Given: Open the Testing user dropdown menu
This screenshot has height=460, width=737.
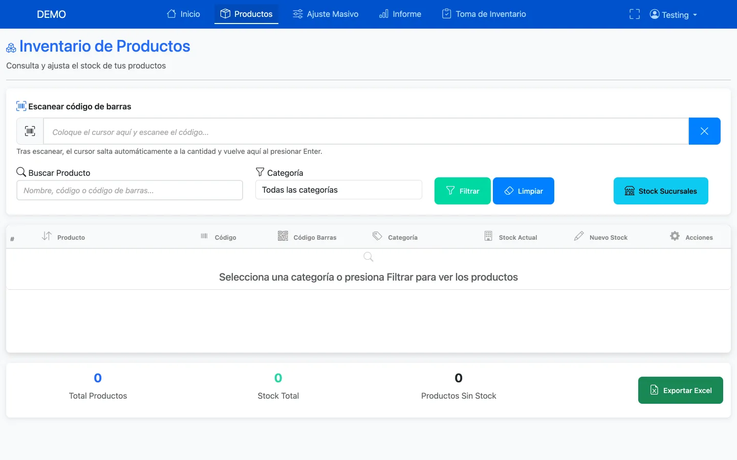Looking at the screenshot, I should coord(674,14).
